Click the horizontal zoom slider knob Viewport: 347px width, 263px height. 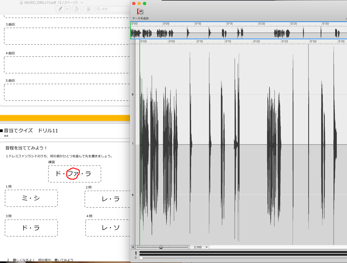click(161, 247)
